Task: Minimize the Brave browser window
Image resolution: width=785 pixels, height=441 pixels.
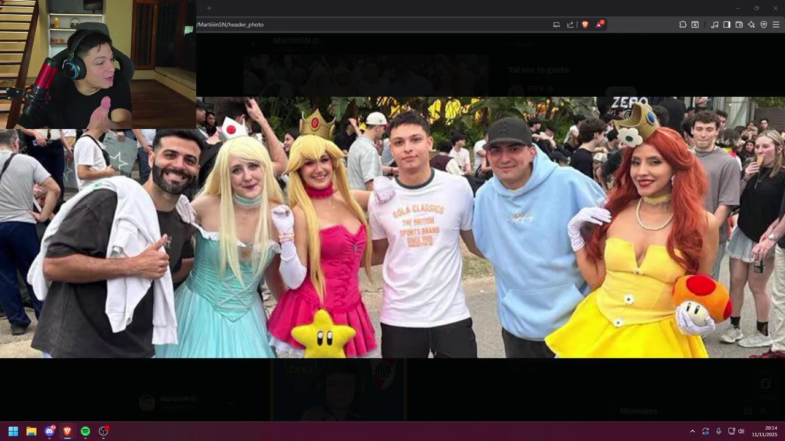Action: pyautogui.click(x=738, y=8)
